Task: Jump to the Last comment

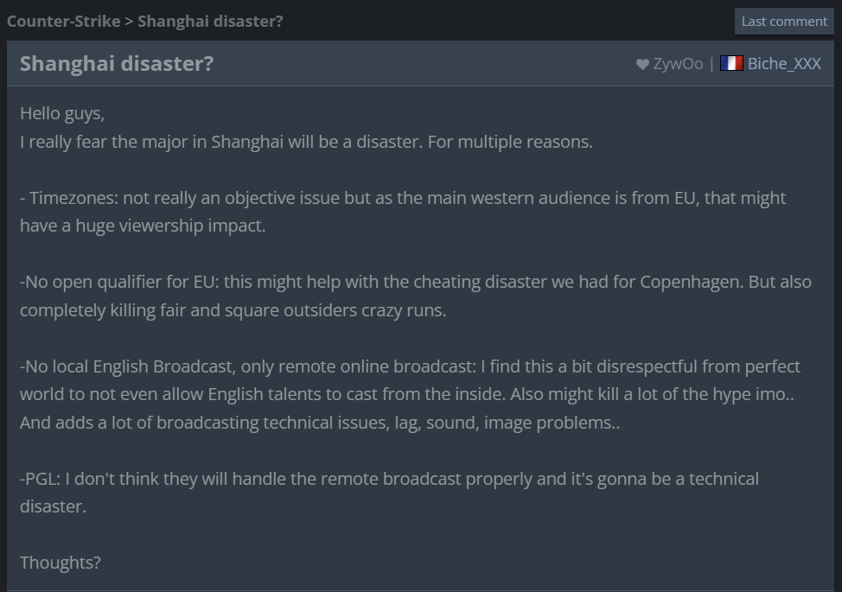Action: point(784,21)
